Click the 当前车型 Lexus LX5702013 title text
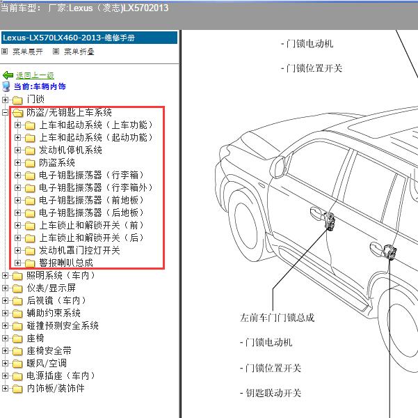This screenshot has height=418, width=418. tap(85, 8)
